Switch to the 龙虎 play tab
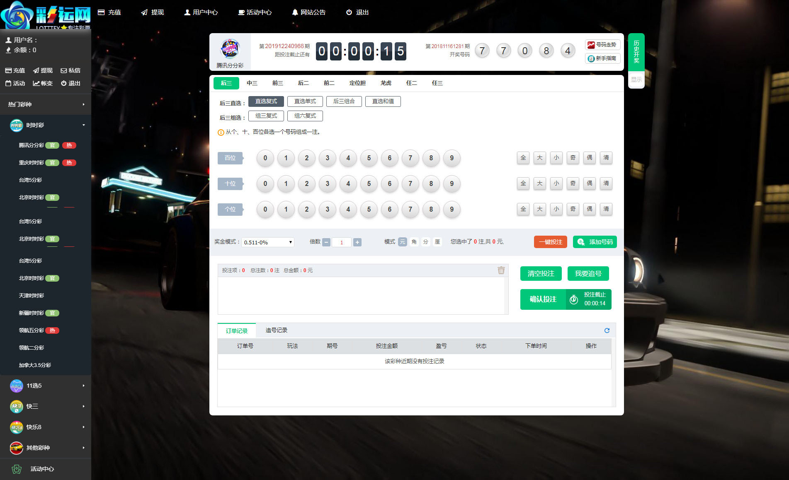Image resolution: width=789 pixels, height=480 pixels. 386,83
